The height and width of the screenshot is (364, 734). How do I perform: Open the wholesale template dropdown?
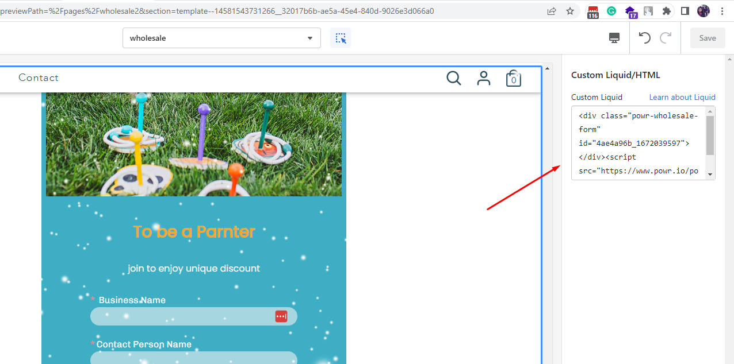pos(221,38)
